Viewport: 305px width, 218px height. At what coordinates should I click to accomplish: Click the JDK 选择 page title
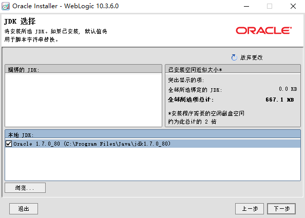click(x=20, y=21)
